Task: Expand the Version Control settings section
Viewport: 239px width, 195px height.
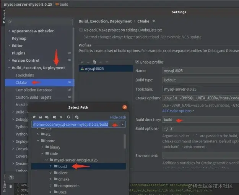Action: pyautogui.click(x=9, y=60)
